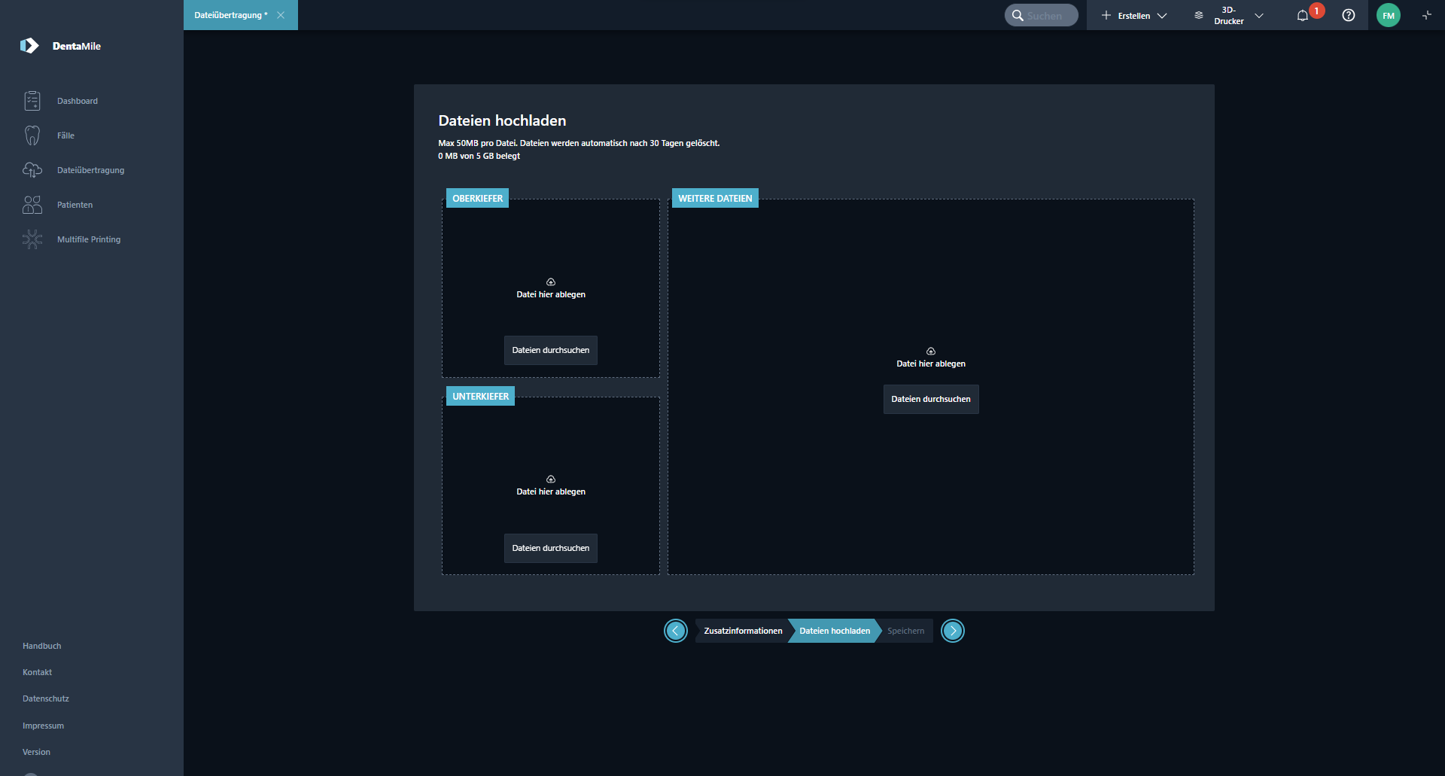
Task: Expand the Erstellen dropdown
Action: click(1134, 16)
